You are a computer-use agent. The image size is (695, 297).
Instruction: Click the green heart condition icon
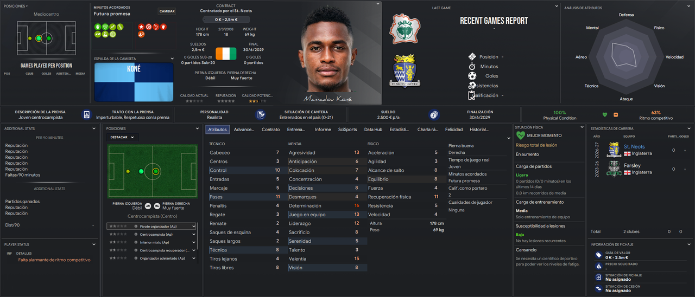tap(605, 114)
